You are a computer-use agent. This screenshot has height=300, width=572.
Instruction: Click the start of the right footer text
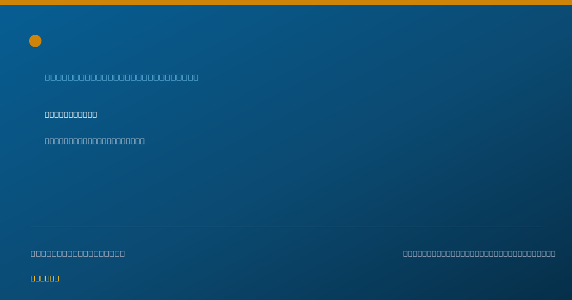[x=406, y=253]
